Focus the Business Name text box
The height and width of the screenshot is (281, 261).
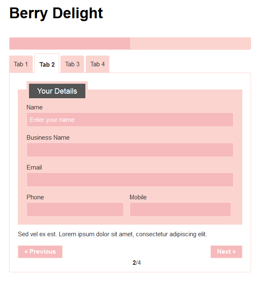point(130,150)
